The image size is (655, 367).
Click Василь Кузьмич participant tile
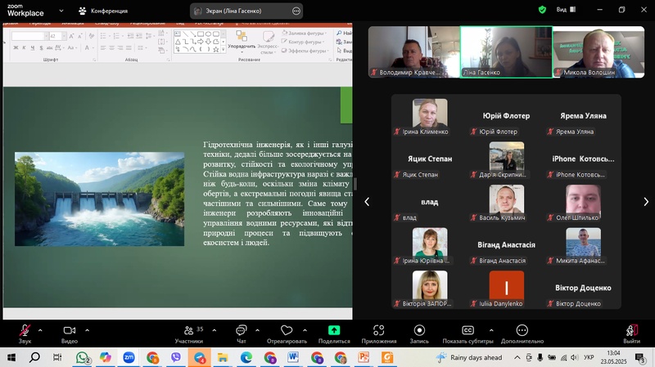click(506, 204)
